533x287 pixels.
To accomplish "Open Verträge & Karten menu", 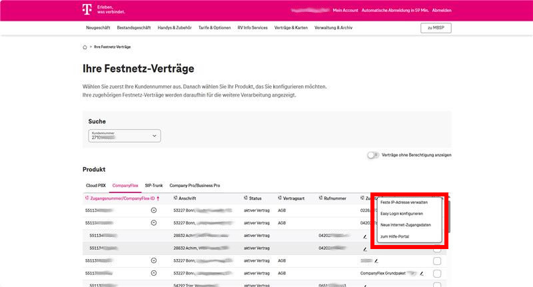I will pos(291,28).
